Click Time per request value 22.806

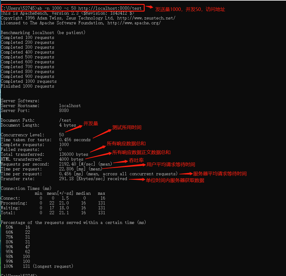(66, 169)
